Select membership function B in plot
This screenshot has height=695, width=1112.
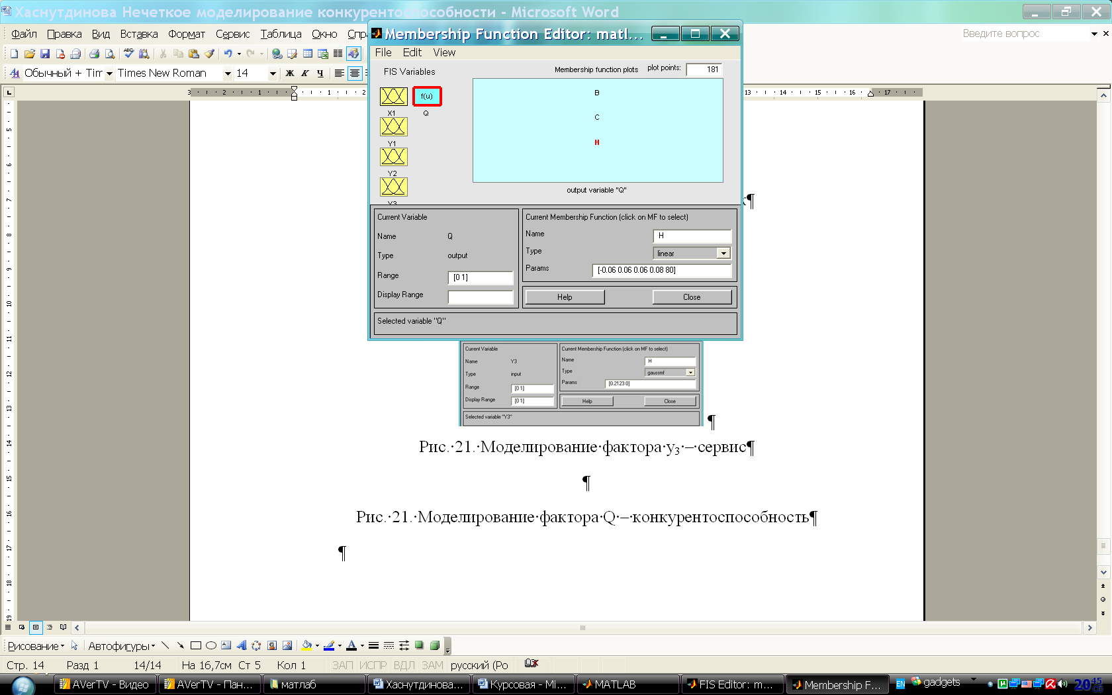click(597, 93)
